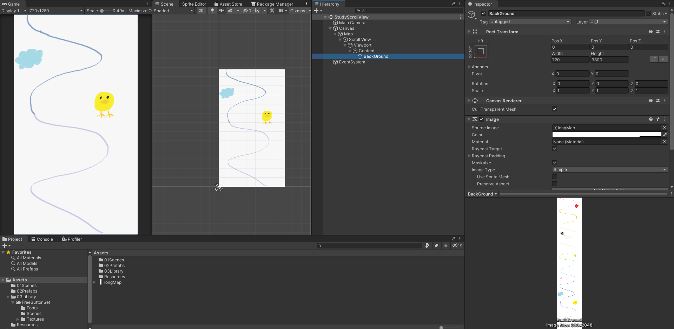Open the Image Color swatch
This screenshot has height=329, width=674.
(607, 135)
